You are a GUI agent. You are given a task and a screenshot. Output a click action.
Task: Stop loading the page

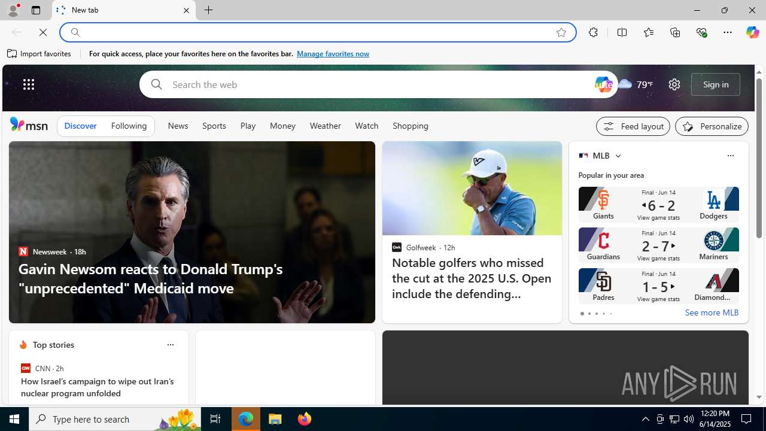tap(43, 32)
